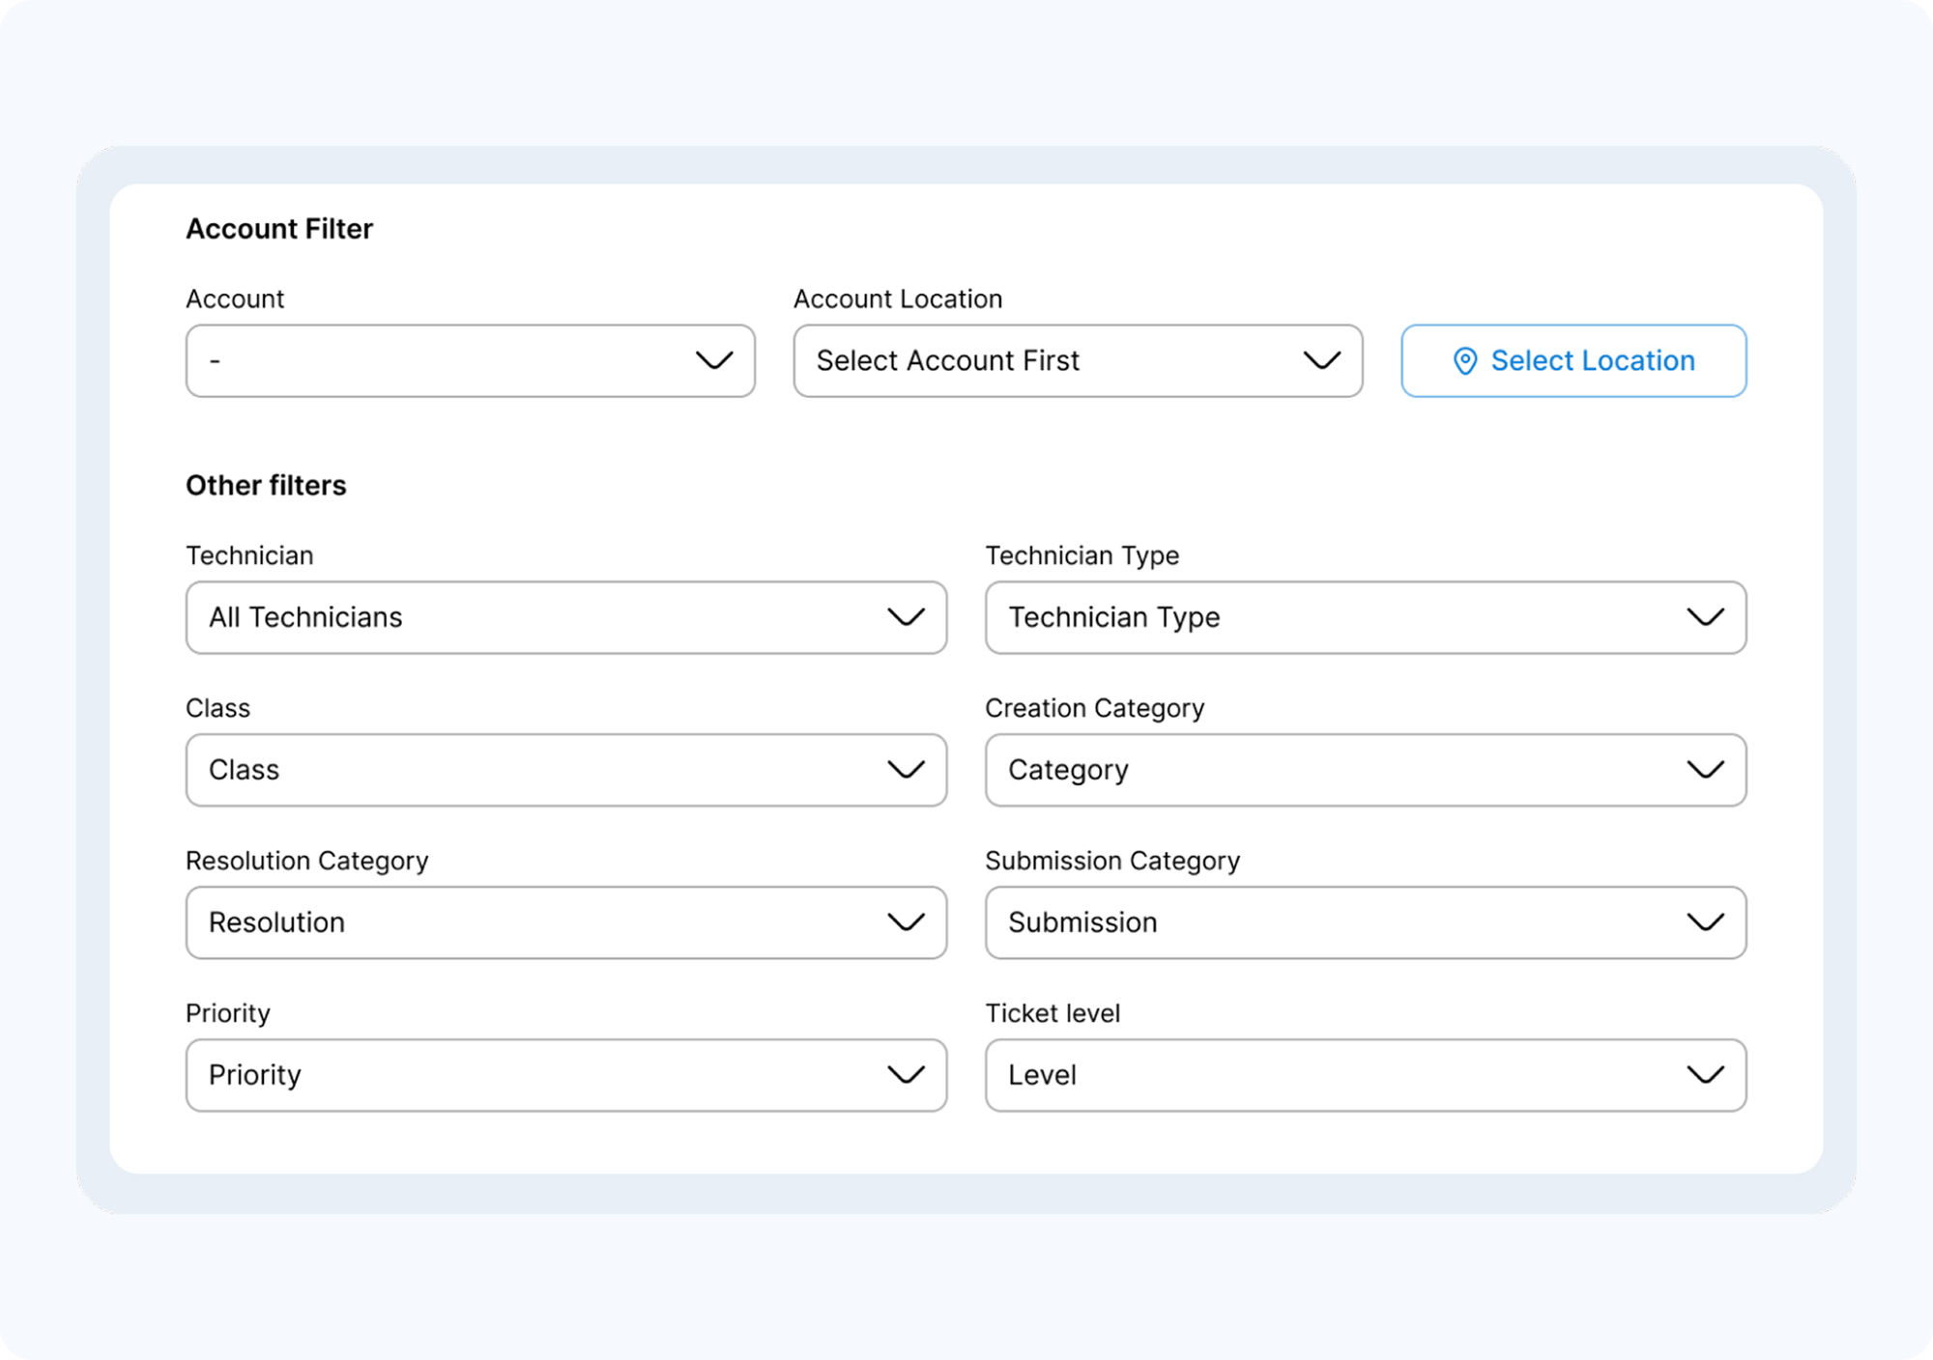
Task: Click the Technician Type chevron arrow
Action: pyautogui.click(x=1706, y=617)
